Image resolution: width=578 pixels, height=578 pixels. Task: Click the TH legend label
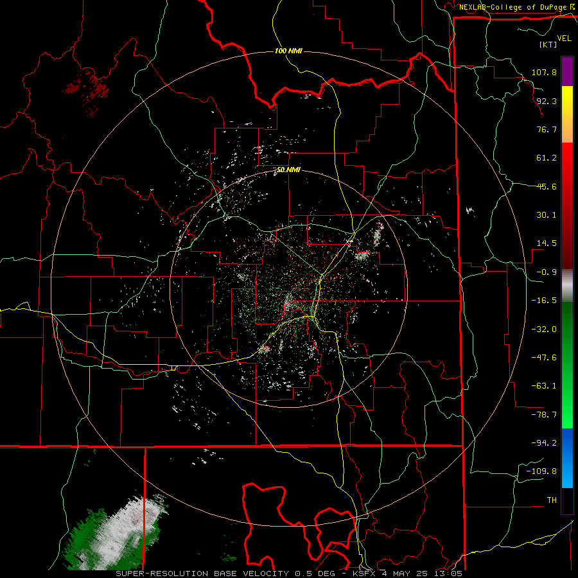pos(552,500)
